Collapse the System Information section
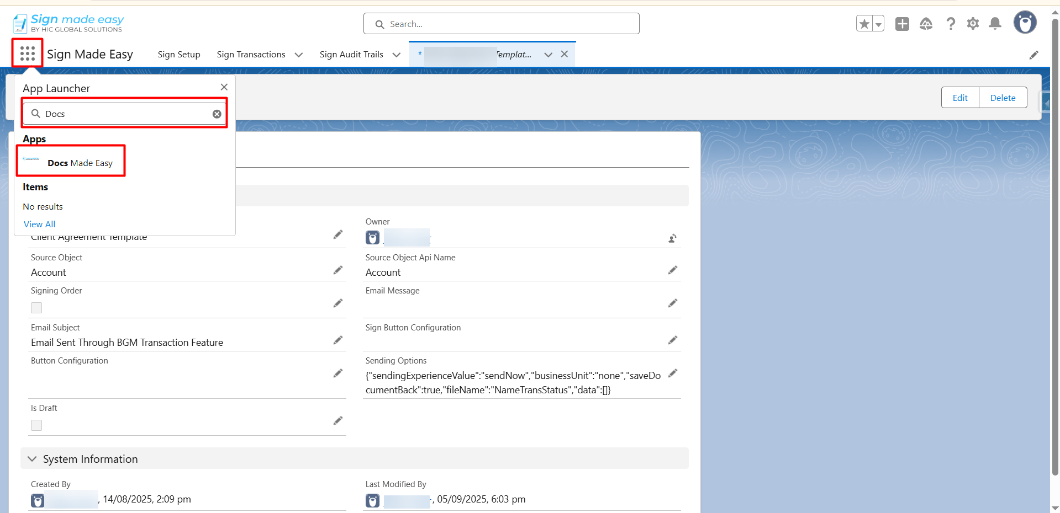Screen dimensions: 1060x513 [32, 459]
